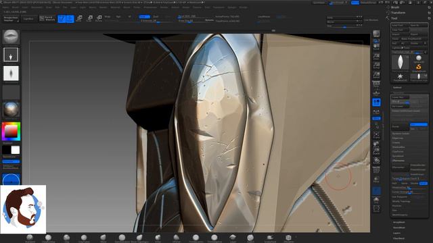This screenshot has width=433, height=243.
Task: Collapse the Tool palette header
Action: (x=394, y=18)
